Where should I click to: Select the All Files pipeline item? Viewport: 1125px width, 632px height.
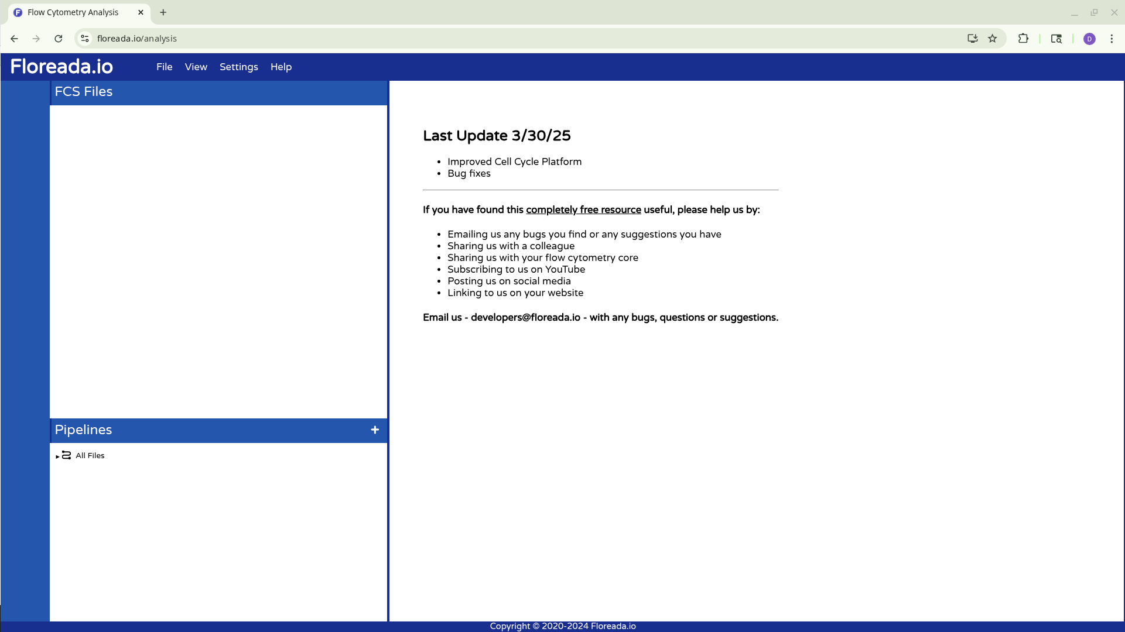click(x=90, y=456)
